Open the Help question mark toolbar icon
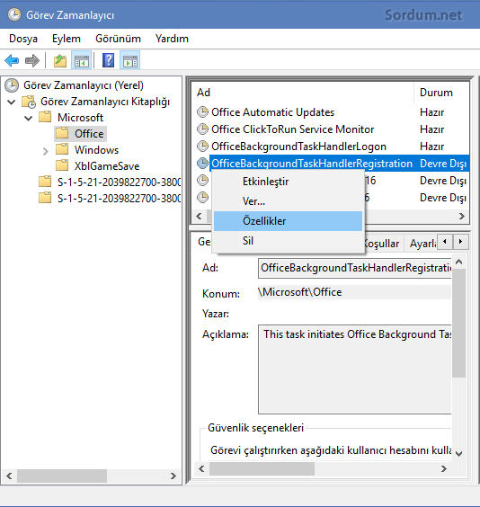Image resolution: width=480 pixels, height=507 pixels. 108,60
